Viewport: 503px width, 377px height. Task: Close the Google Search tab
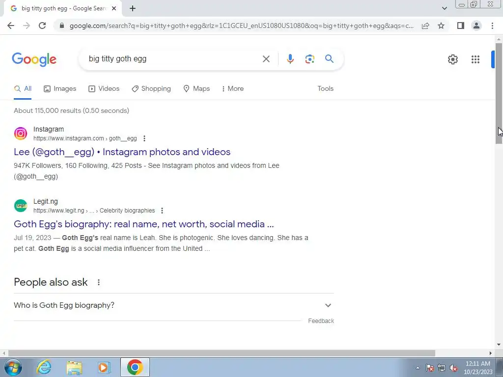point(114,9)
